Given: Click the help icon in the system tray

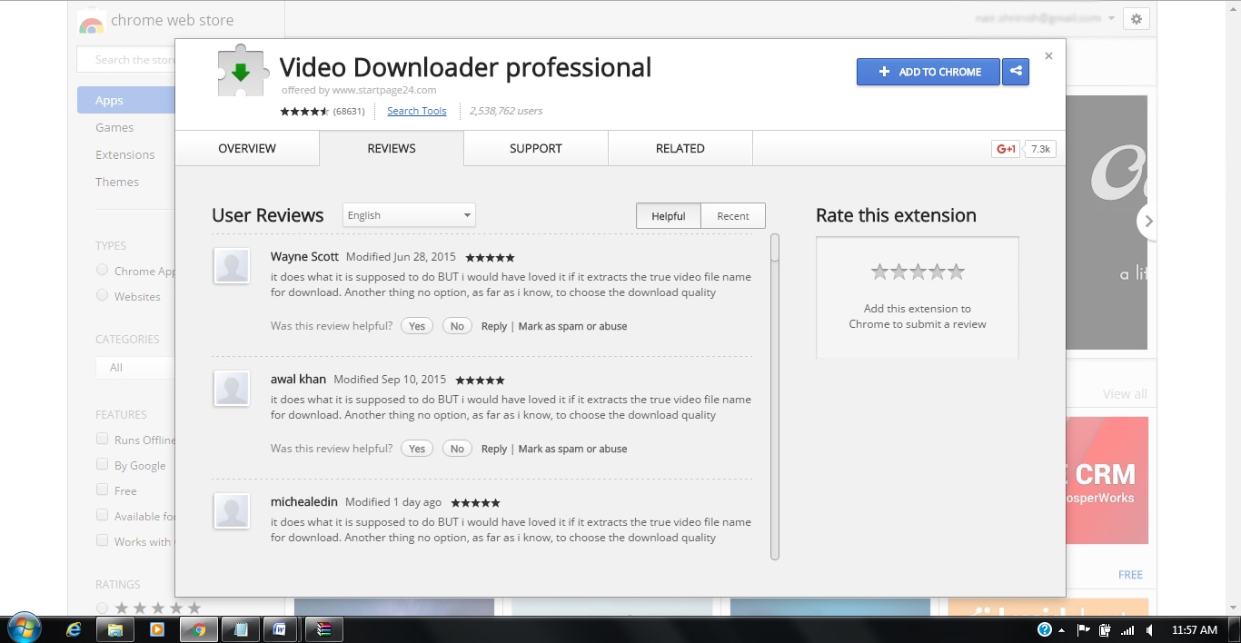Looking at the screenshot, I should point(1045,629).
